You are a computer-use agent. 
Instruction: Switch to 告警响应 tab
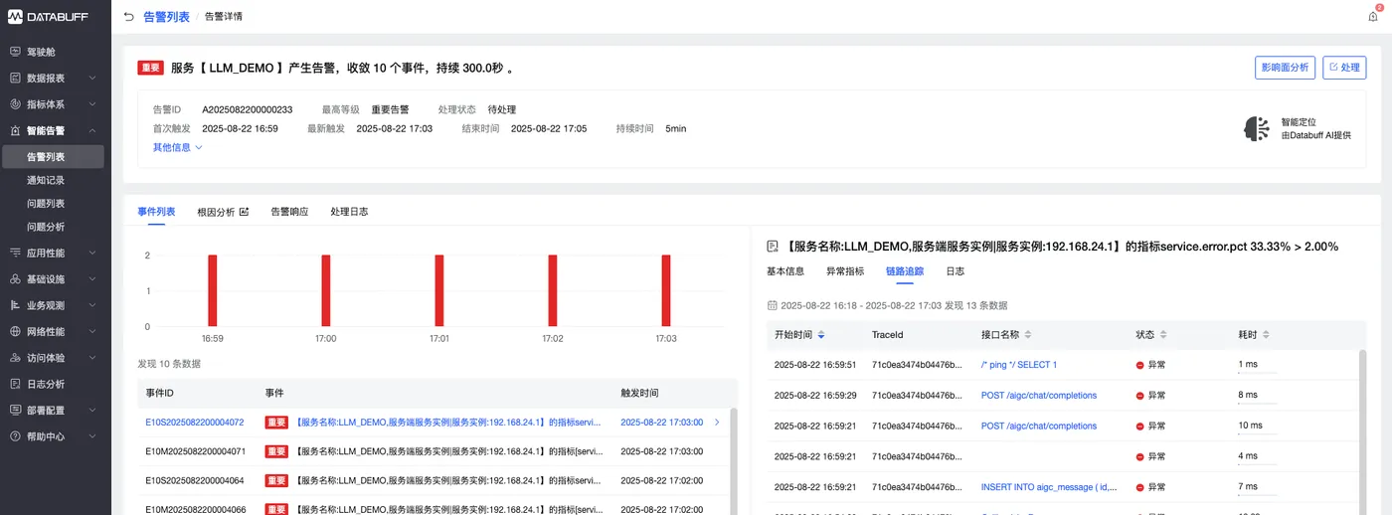point(289,212)
